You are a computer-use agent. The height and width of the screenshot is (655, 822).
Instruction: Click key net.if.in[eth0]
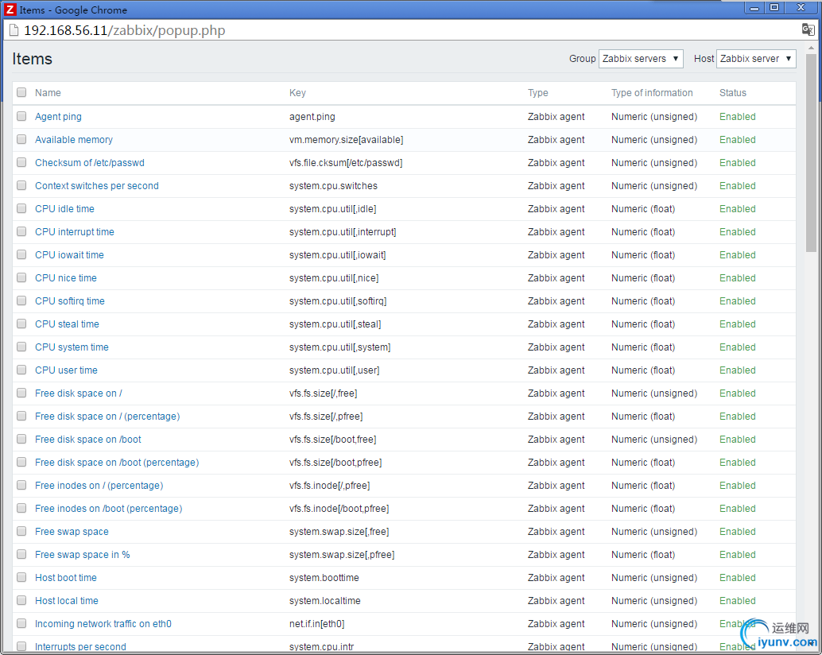point(316,623)
